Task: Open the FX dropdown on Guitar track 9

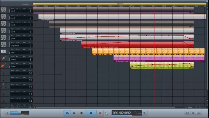Action: coord(31,64)
